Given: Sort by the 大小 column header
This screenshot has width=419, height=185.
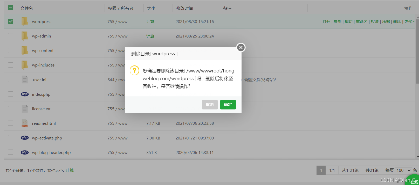Looking at the screenshot, I should [x=151, y=8].
